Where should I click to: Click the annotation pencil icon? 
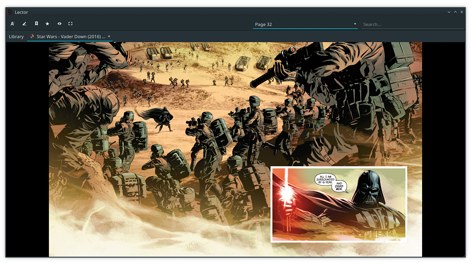click(24, 24)
